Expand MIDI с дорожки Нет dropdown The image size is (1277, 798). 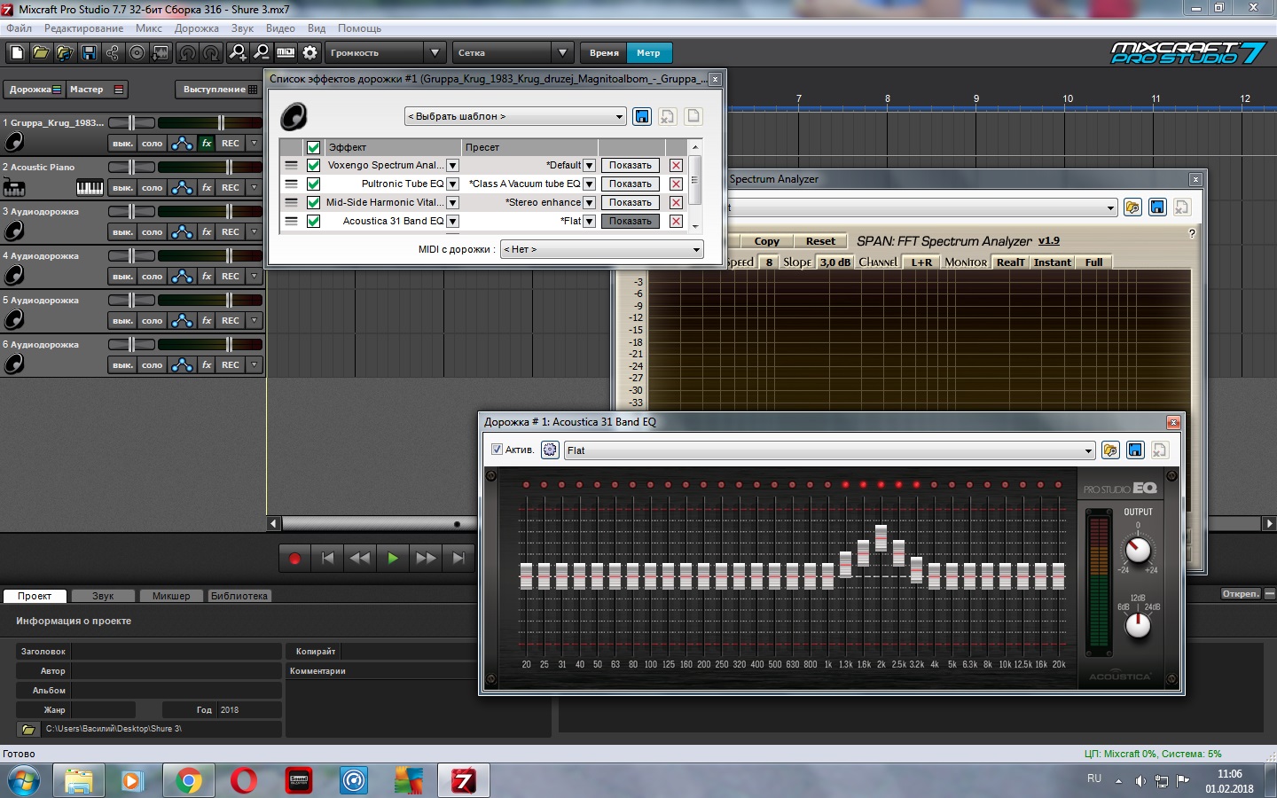601,249
